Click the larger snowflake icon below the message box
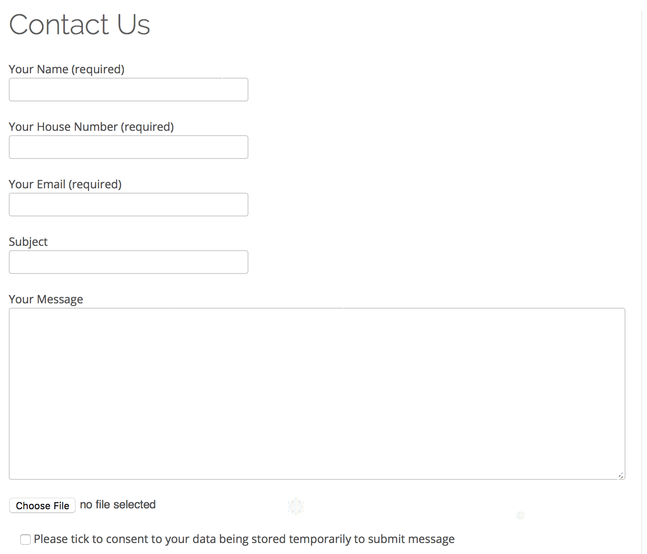Viewport: 647px width, 554px height. 296,506
